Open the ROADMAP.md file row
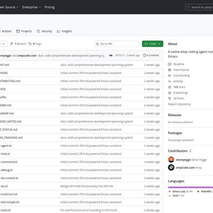Viewport: 213px width, 213px height. point(82,113)
